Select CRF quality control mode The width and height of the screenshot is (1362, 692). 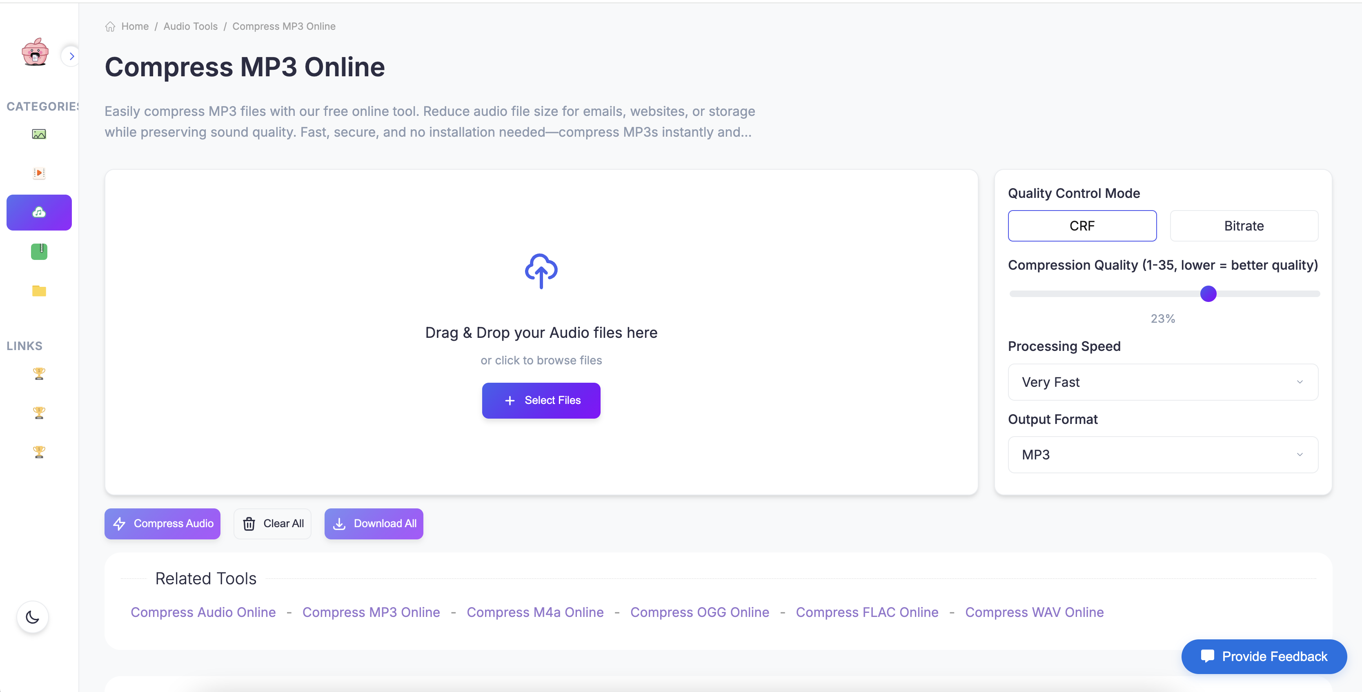point(1081,226)
